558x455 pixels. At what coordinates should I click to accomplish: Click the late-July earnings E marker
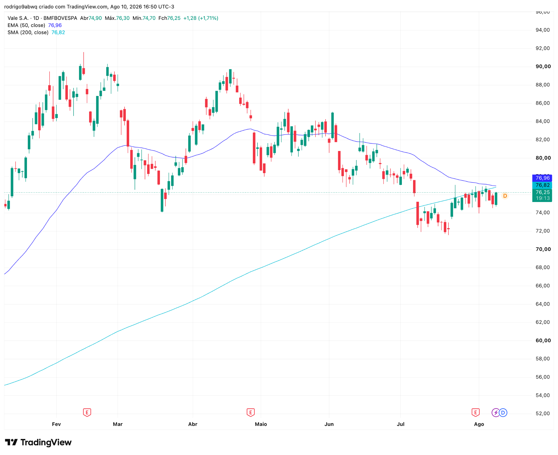pos(475,412)
